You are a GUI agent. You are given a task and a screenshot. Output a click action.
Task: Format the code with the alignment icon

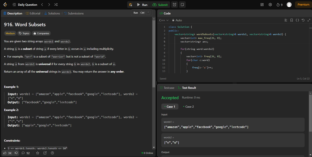285,20
